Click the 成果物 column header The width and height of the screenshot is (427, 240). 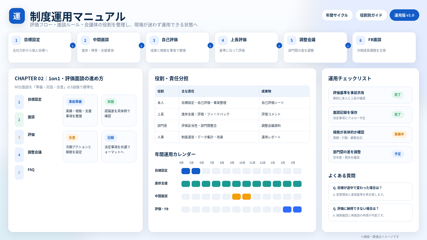tap(284, 91)
